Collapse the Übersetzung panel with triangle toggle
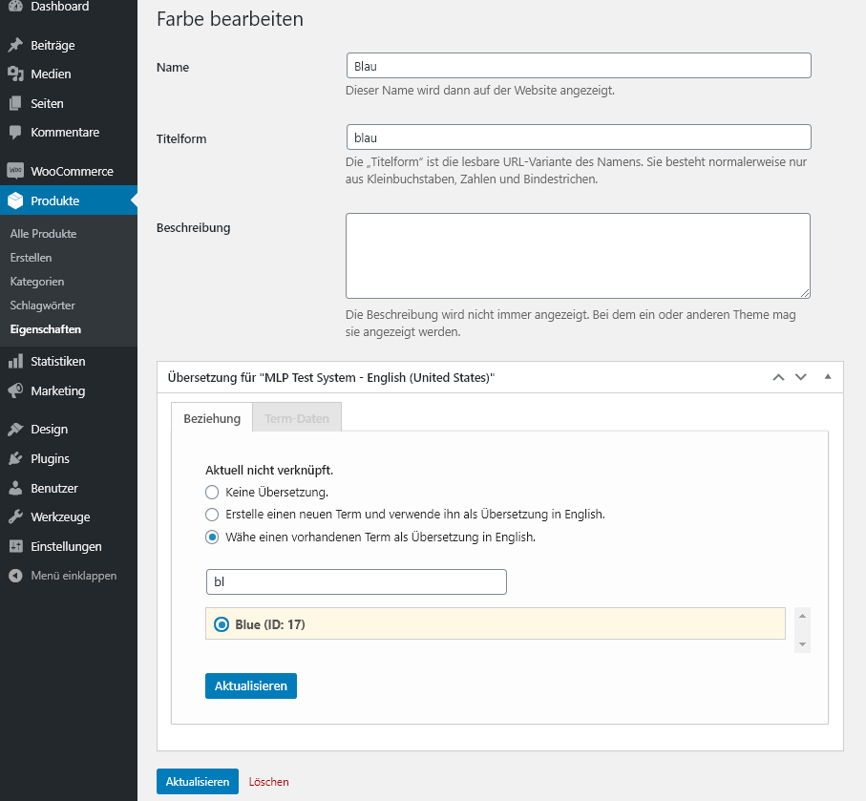The height and width of the screenshot is (801, 866). (x=828, y=377)
